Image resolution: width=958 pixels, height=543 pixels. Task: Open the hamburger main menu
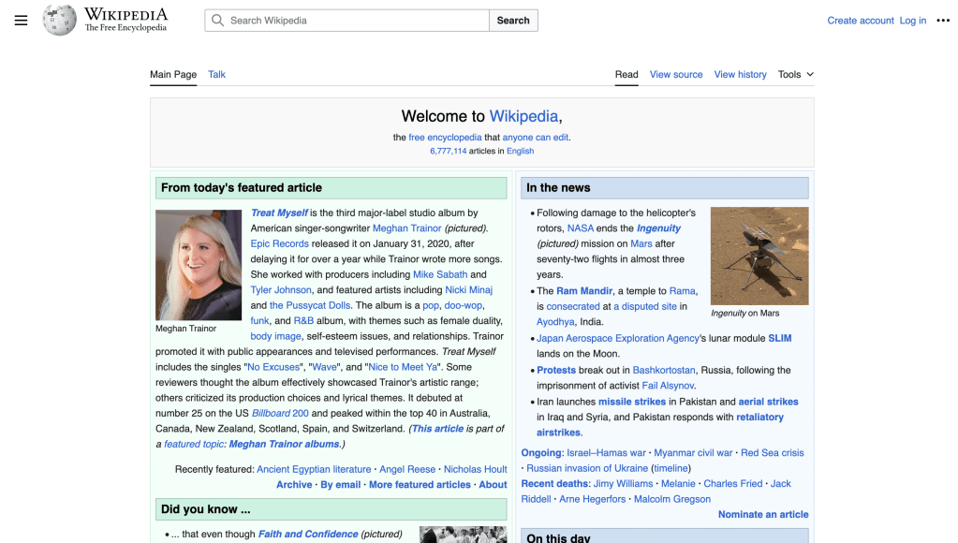tap(21, 21)
